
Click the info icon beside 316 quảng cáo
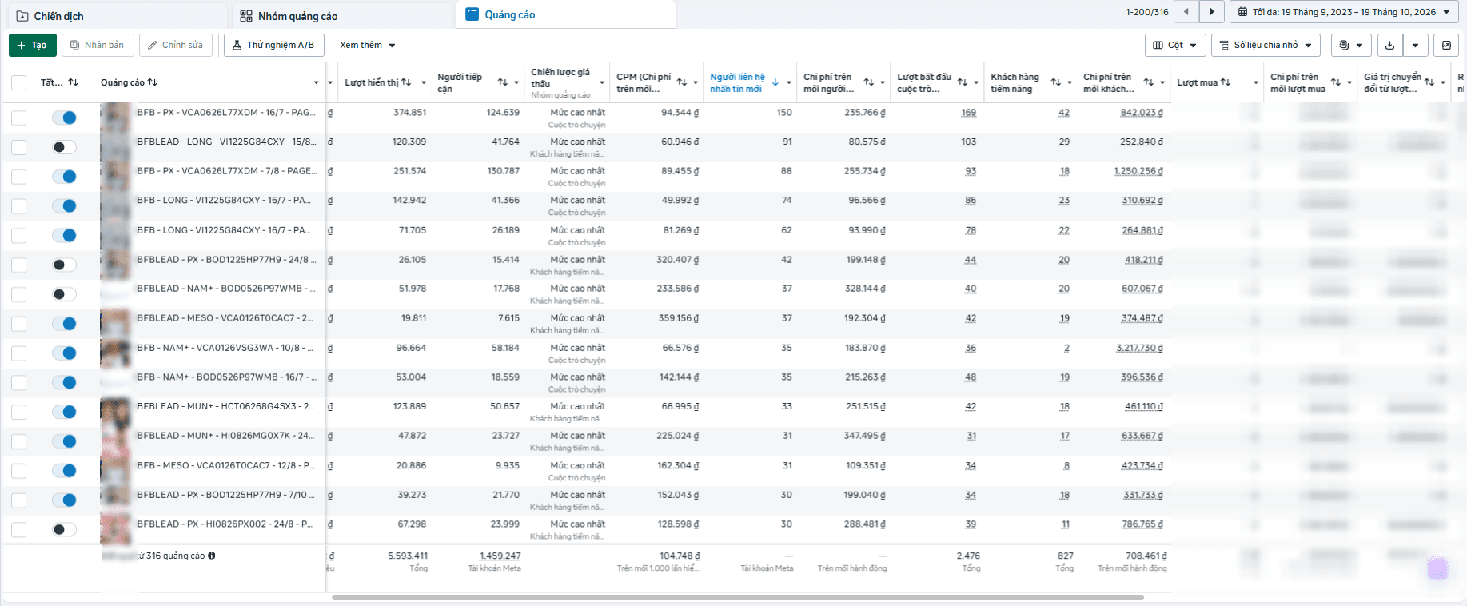coord(212,556)
